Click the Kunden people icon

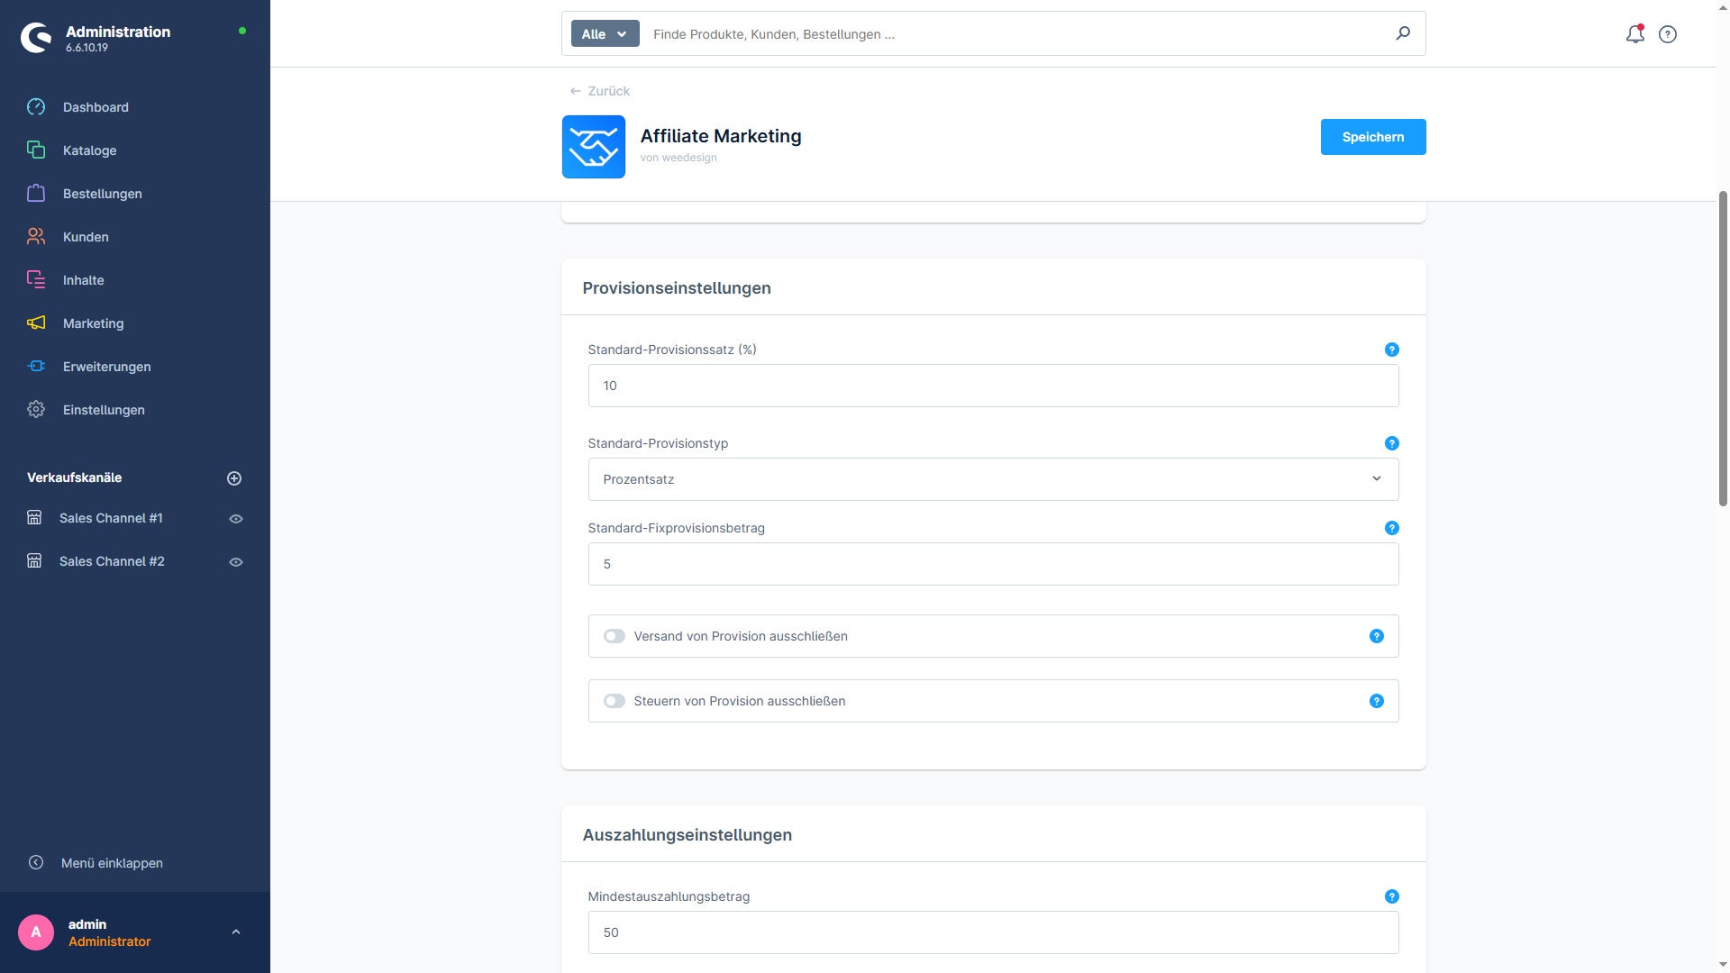click(x=36, y=237)
